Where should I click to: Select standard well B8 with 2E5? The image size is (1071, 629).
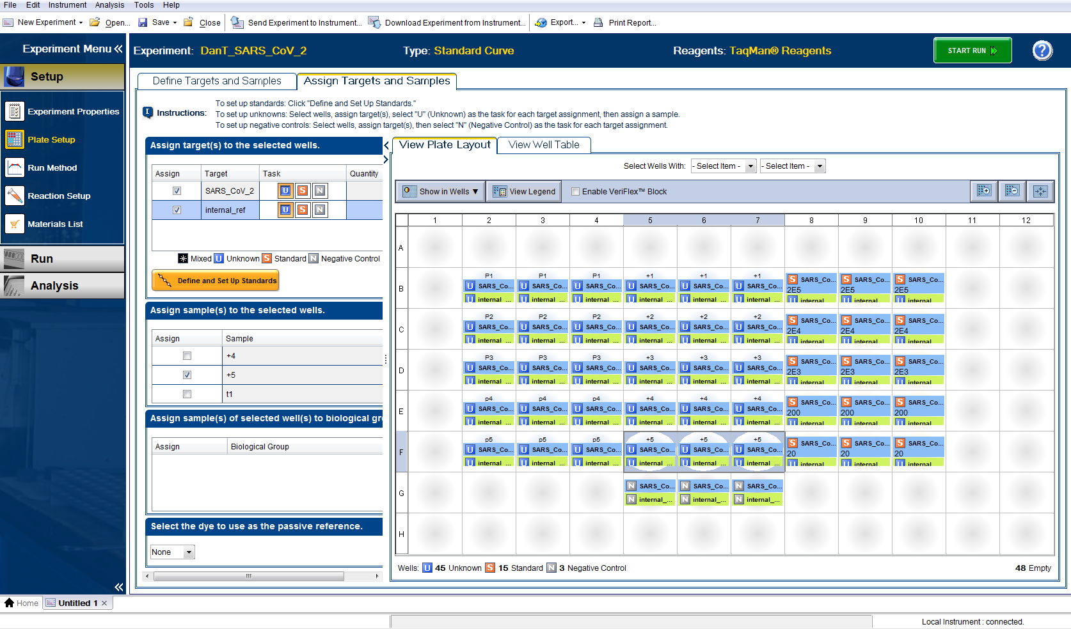811,288
